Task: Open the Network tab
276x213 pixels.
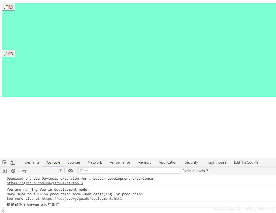Action: click(x=95, y=162)
